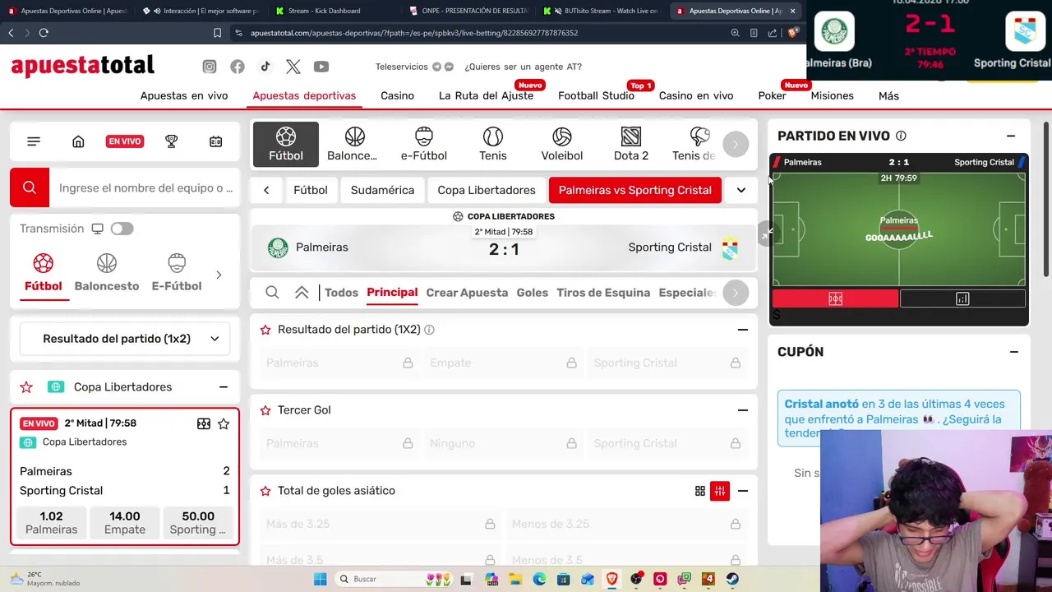Click the Sudamérica breadcrumb
Viewport: 1052px width, 592px height.
tap(382, 190)
